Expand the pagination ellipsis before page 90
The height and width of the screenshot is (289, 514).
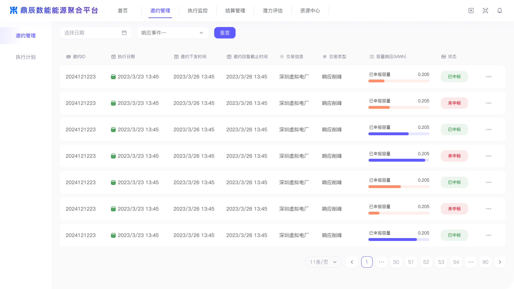471,262
